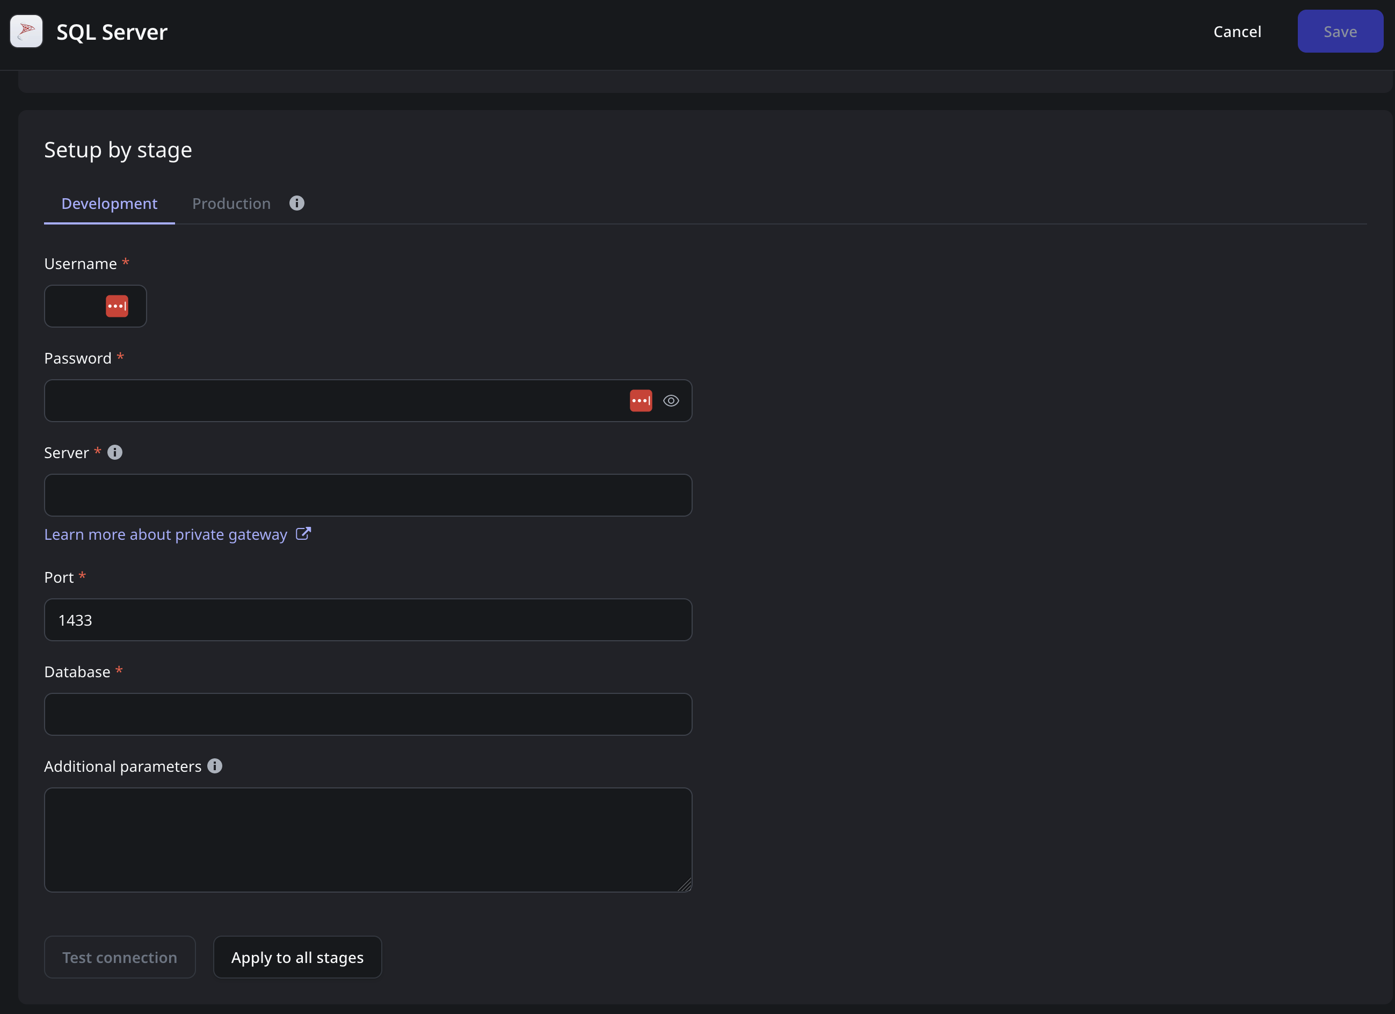
Task: Switch to the Development tab
Action: pyautogui.click(x=110, y=204)
